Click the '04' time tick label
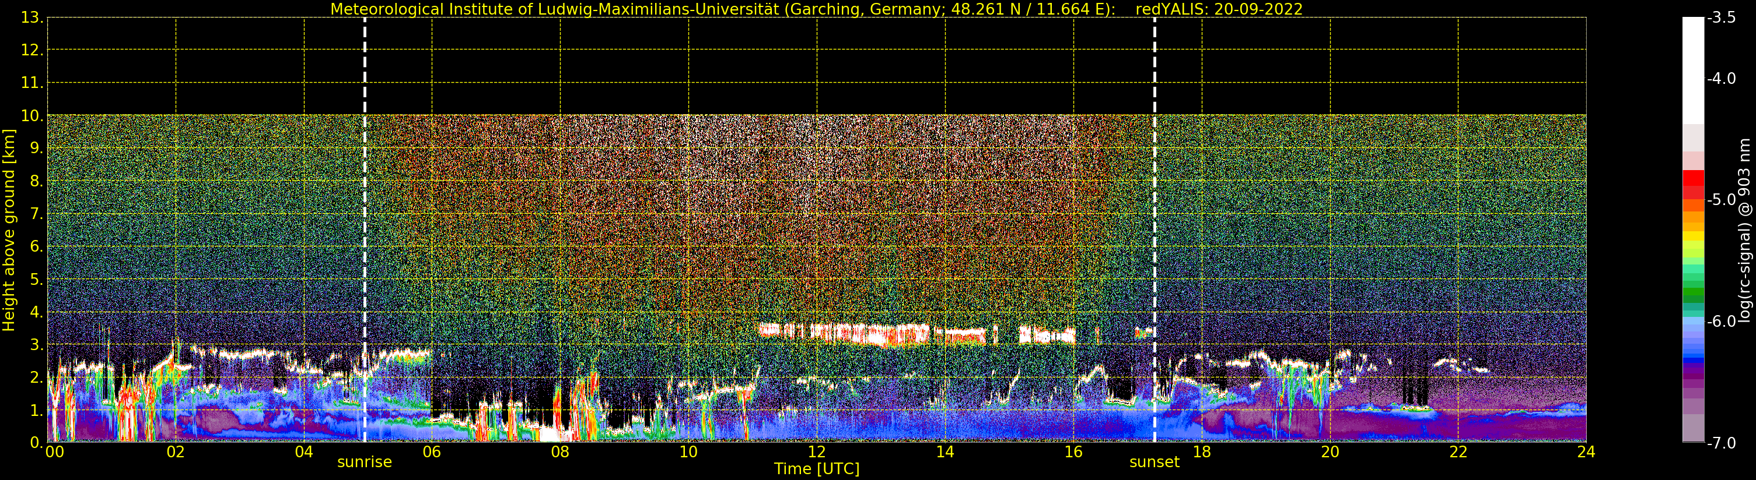This screenshot has height=480, width=1756. pyautogui.click(x=304, y=452)
